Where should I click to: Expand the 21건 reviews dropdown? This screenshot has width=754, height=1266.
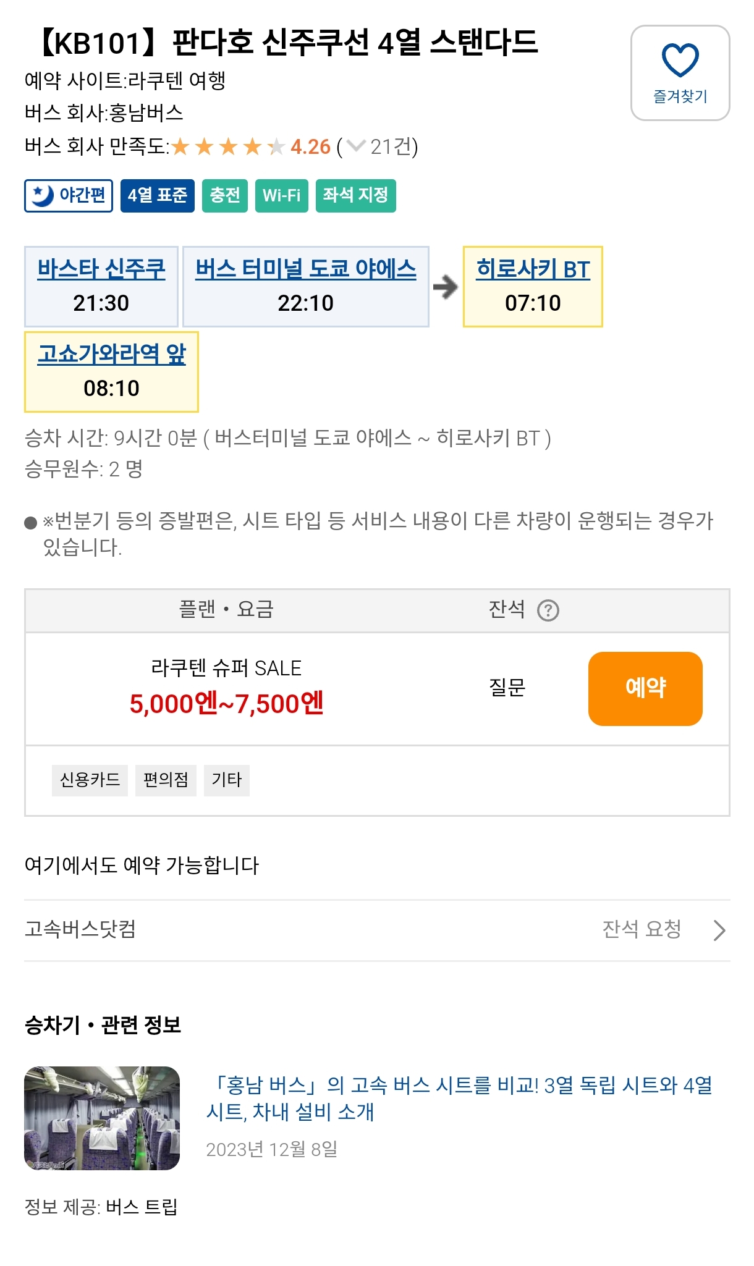[x=356, y=146]
